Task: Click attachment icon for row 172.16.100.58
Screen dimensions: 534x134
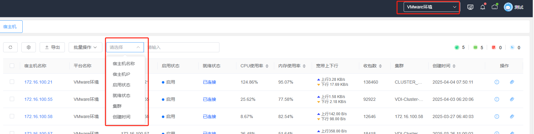Action: [512, 116]
